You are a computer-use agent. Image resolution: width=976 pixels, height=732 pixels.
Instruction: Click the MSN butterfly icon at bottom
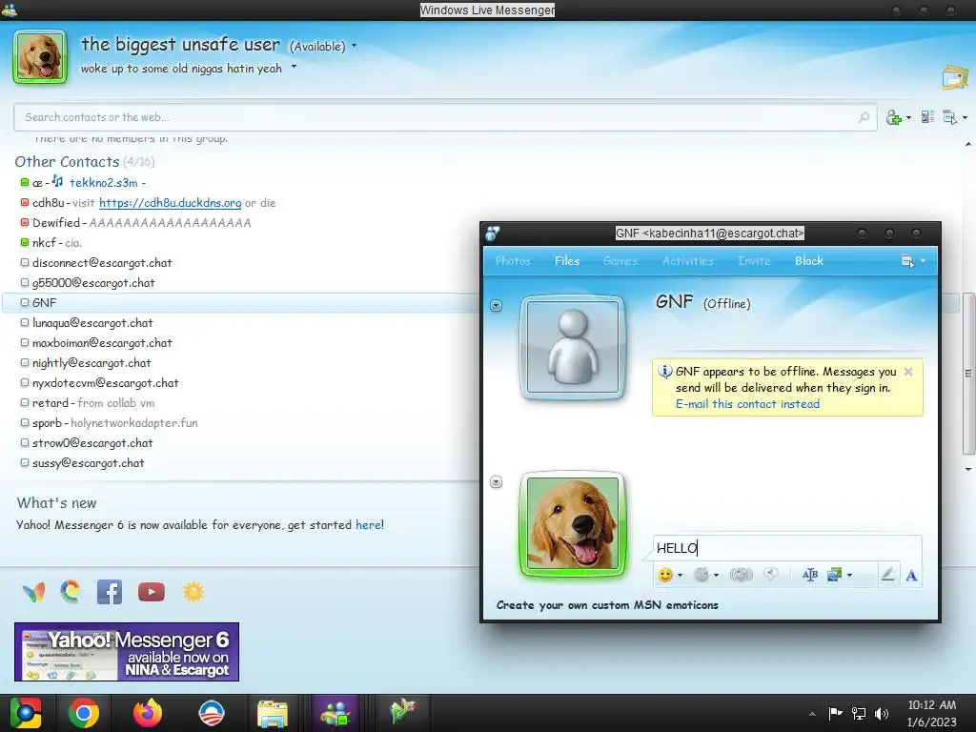pos(33,592)
